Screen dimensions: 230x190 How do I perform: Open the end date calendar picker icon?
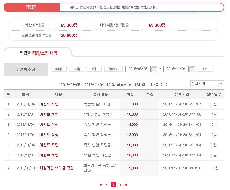tap(192, 69)
